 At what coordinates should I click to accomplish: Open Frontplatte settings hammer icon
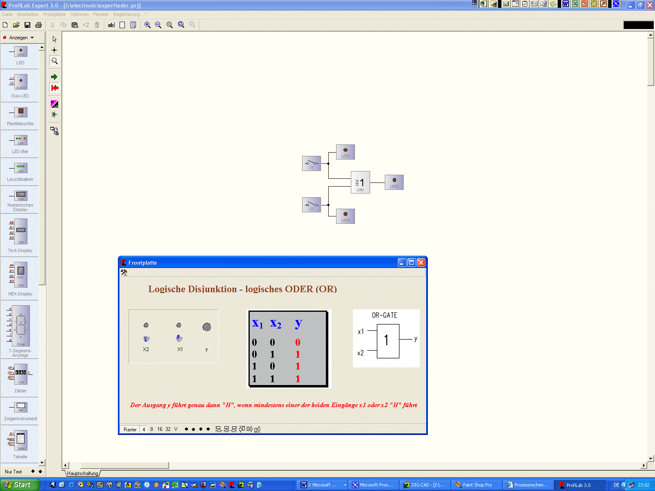pos(124,273)
